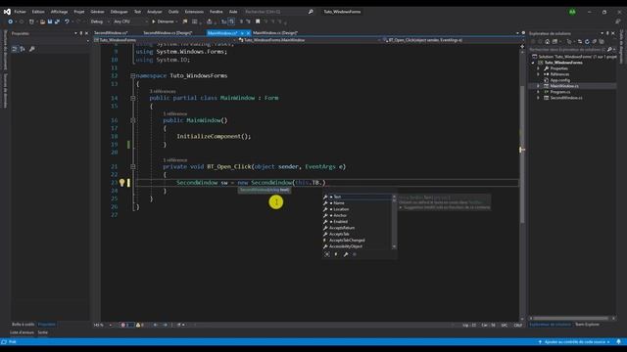The width and height of the screenshot is (627, 352).
Task: Click the search box in the title bar
Action: pyautogui.click(x=278, y=12)
